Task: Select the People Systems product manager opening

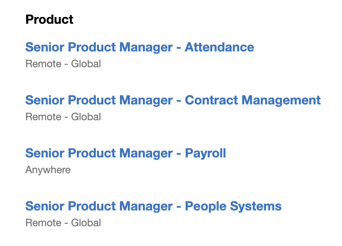Action: pos(153,206)
